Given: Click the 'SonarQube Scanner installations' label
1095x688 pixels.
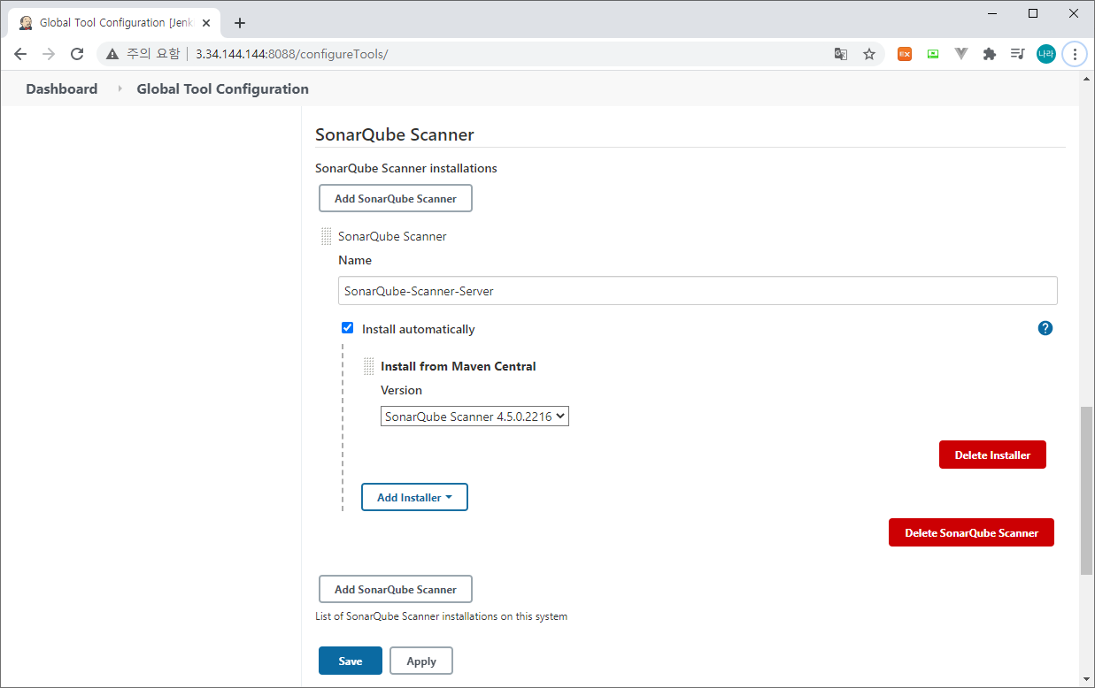Looking at the screenshot, I should 406,168.
